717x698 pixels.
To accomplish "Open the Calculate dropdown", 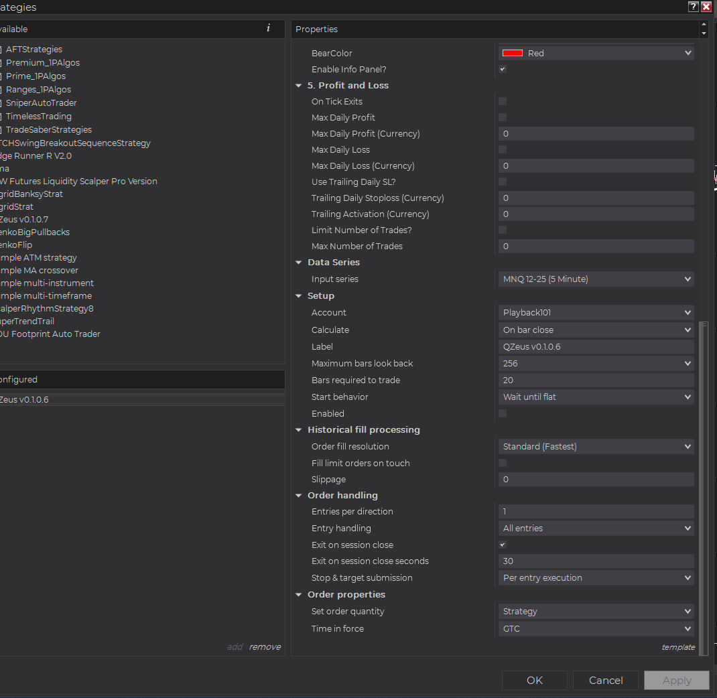I will [596, 330].
